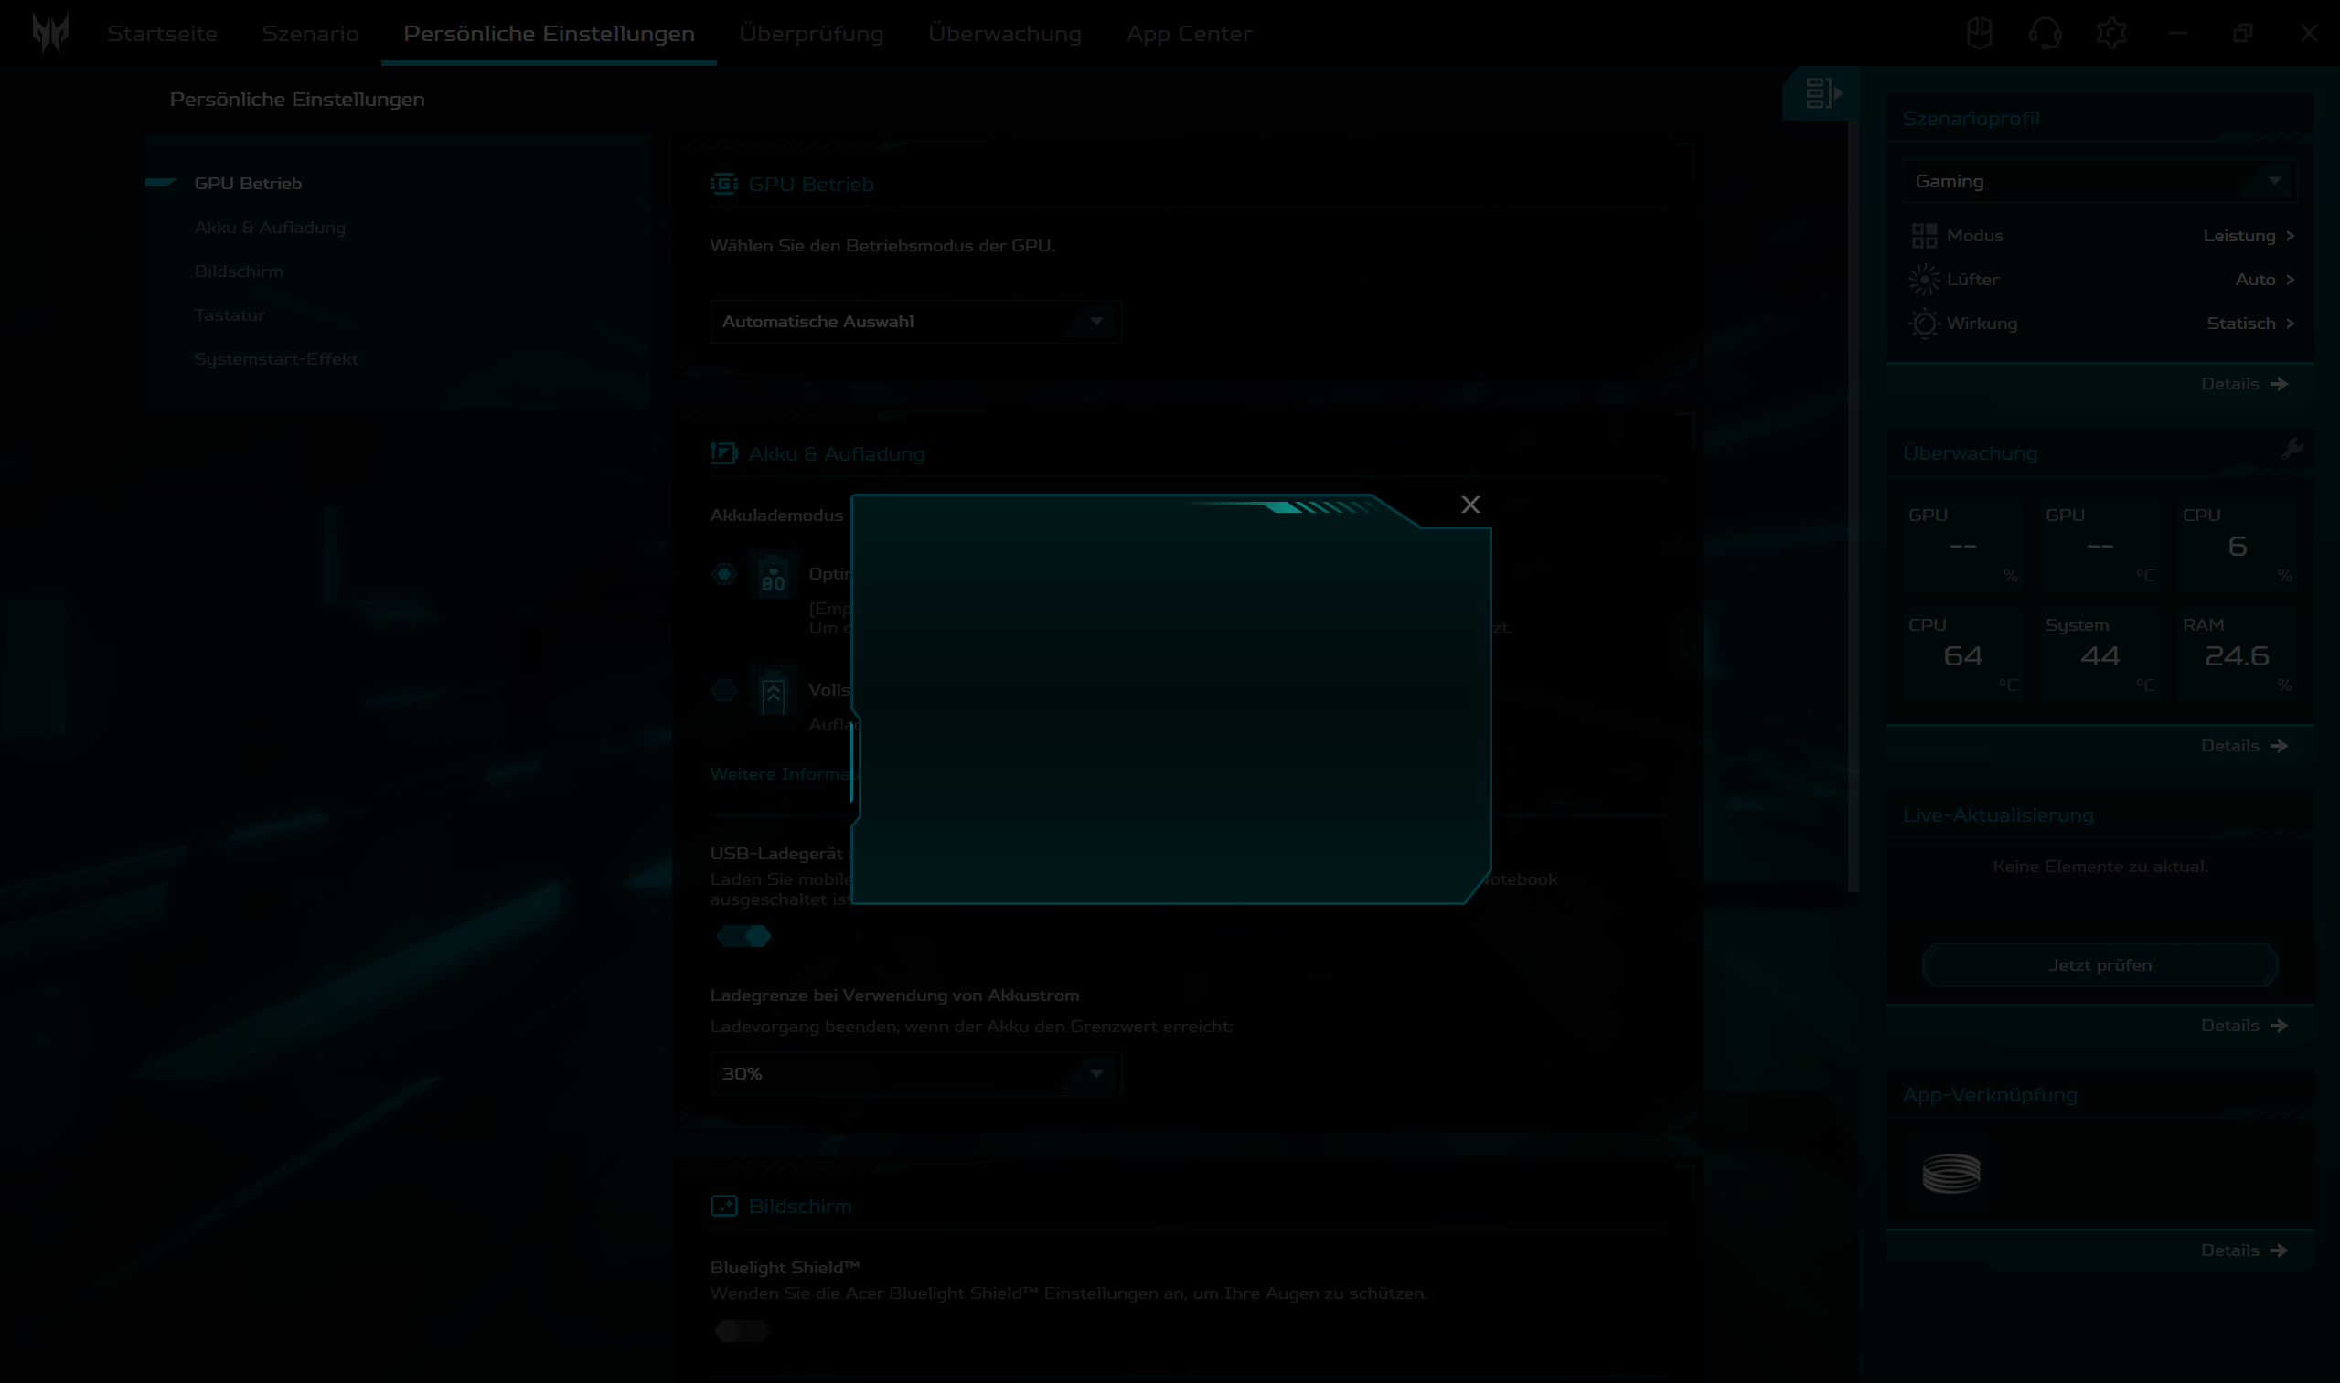The image size is (2340, 1383).
Task: Click the System temperature 44 tile
Action: tap(2100, 654)
